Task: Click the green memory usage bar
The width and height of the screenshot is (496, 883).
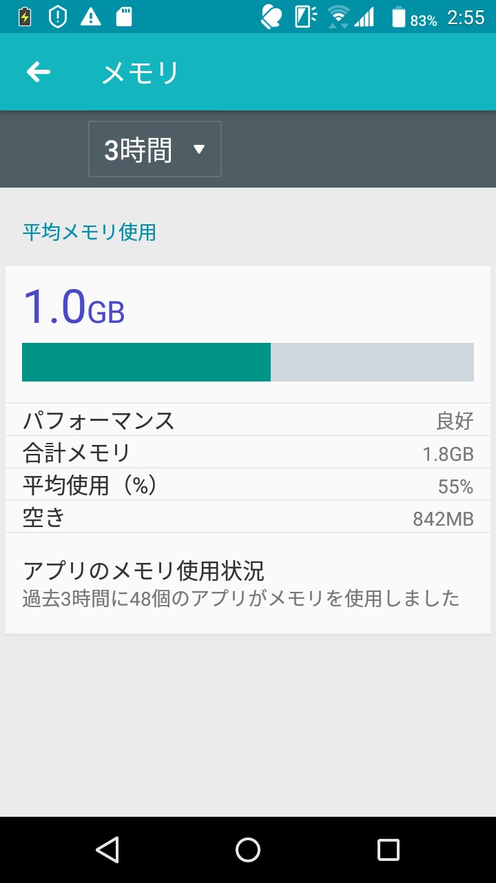Action: [x=146, y=362]
